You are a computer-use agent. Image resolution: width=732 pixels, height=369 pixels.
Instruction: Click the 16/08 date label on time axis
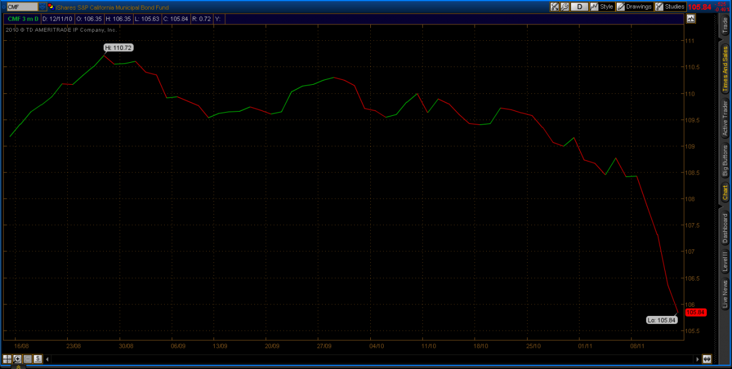coord(21,345)
